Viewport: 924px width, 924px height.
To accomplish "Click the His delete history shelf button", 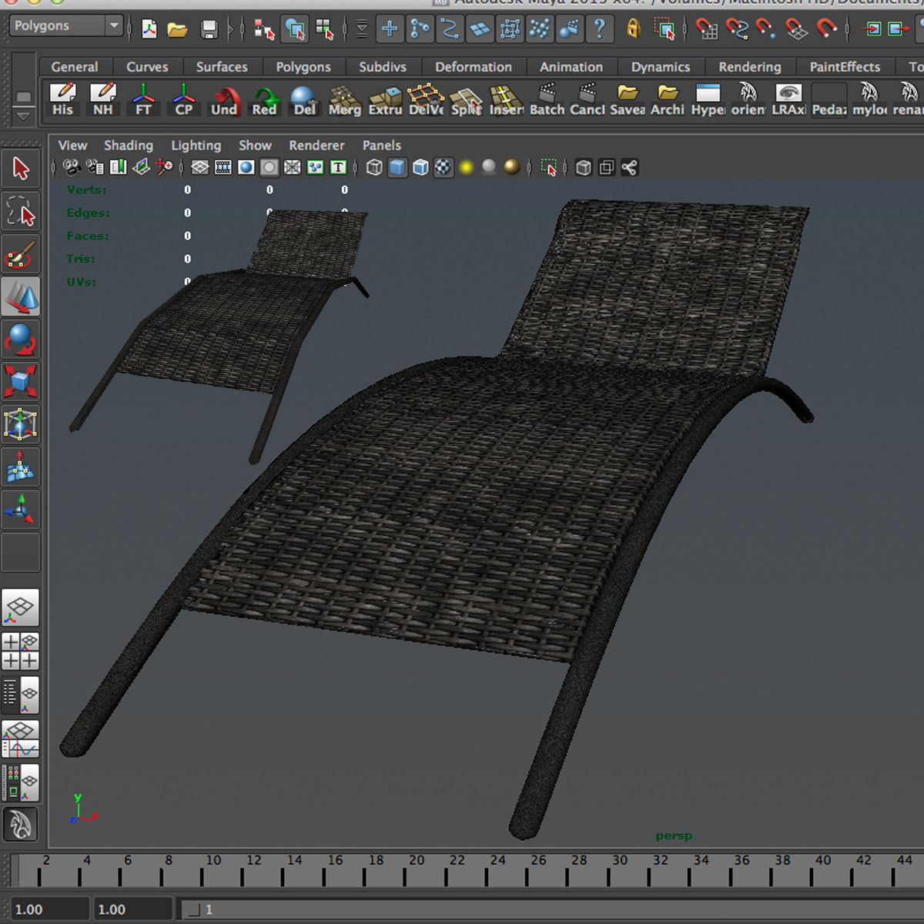I will [62, 99].
